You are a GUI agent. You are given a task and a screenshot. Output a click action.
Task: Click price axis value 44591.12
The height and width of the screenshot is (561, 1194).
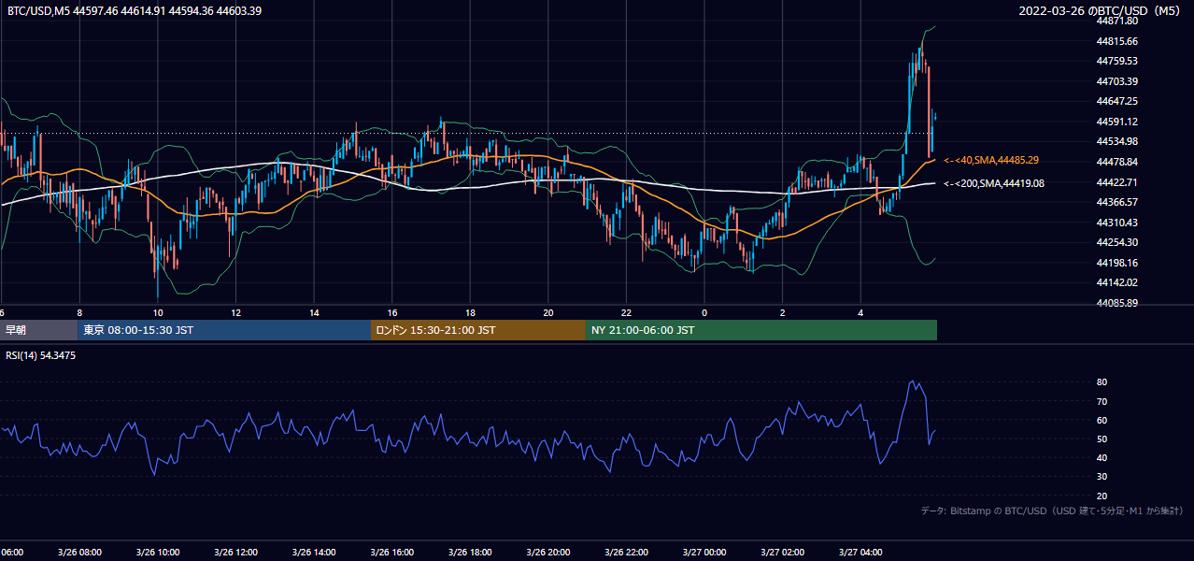coord(1117,122)
